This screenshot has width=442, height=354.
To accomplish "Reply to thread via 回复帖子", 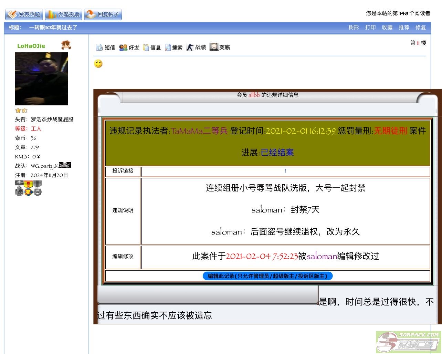I will coord(103,14).
